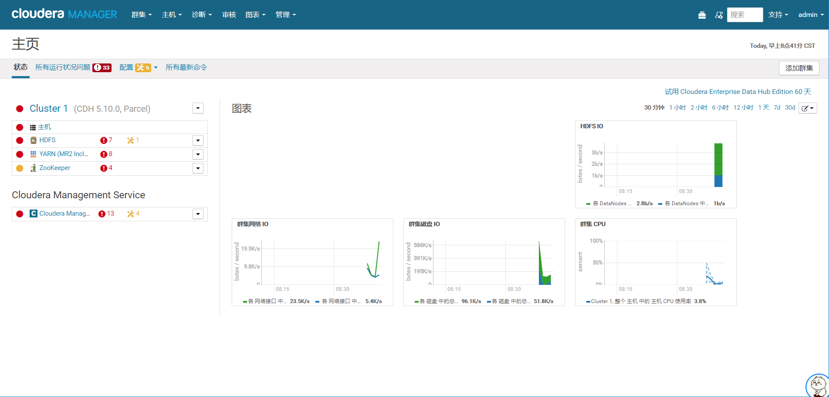Open the 群集磁盘 IO chart
Viewport: 829px width, 397px height.
click(484, 262)
